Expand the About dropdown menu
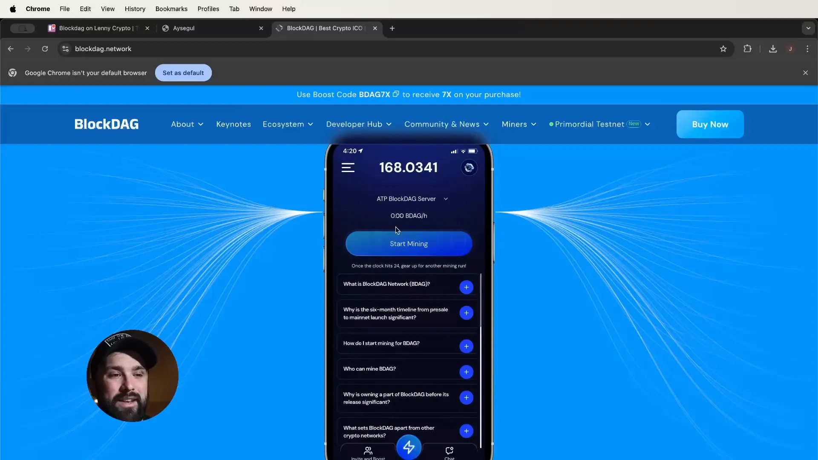This screenshot has width=818, height=460. point(187,124)
